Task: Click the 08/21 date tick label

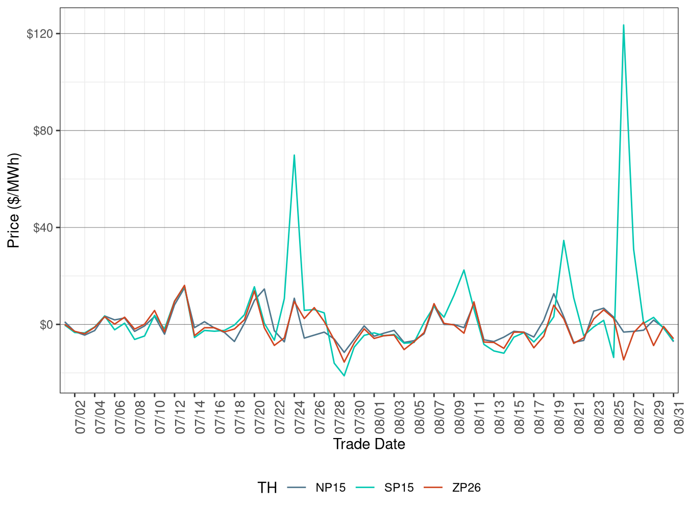Action: pos(579,417)
